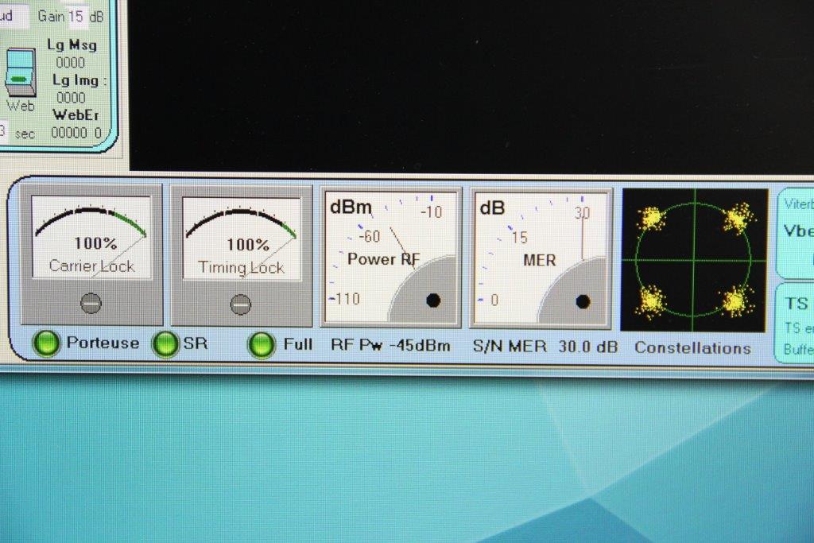This screenshot has width=814, height=543.
Task: Click the Full label
Action: [x=297, y=344]
